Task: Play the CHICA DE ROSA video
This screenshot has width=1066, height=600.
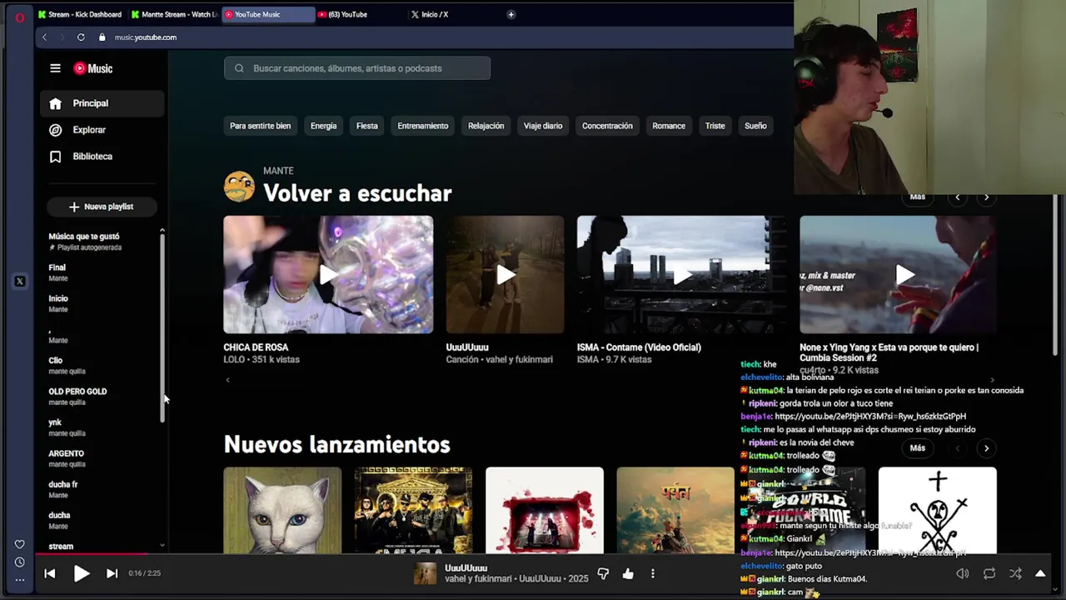Action: [328, 275]
